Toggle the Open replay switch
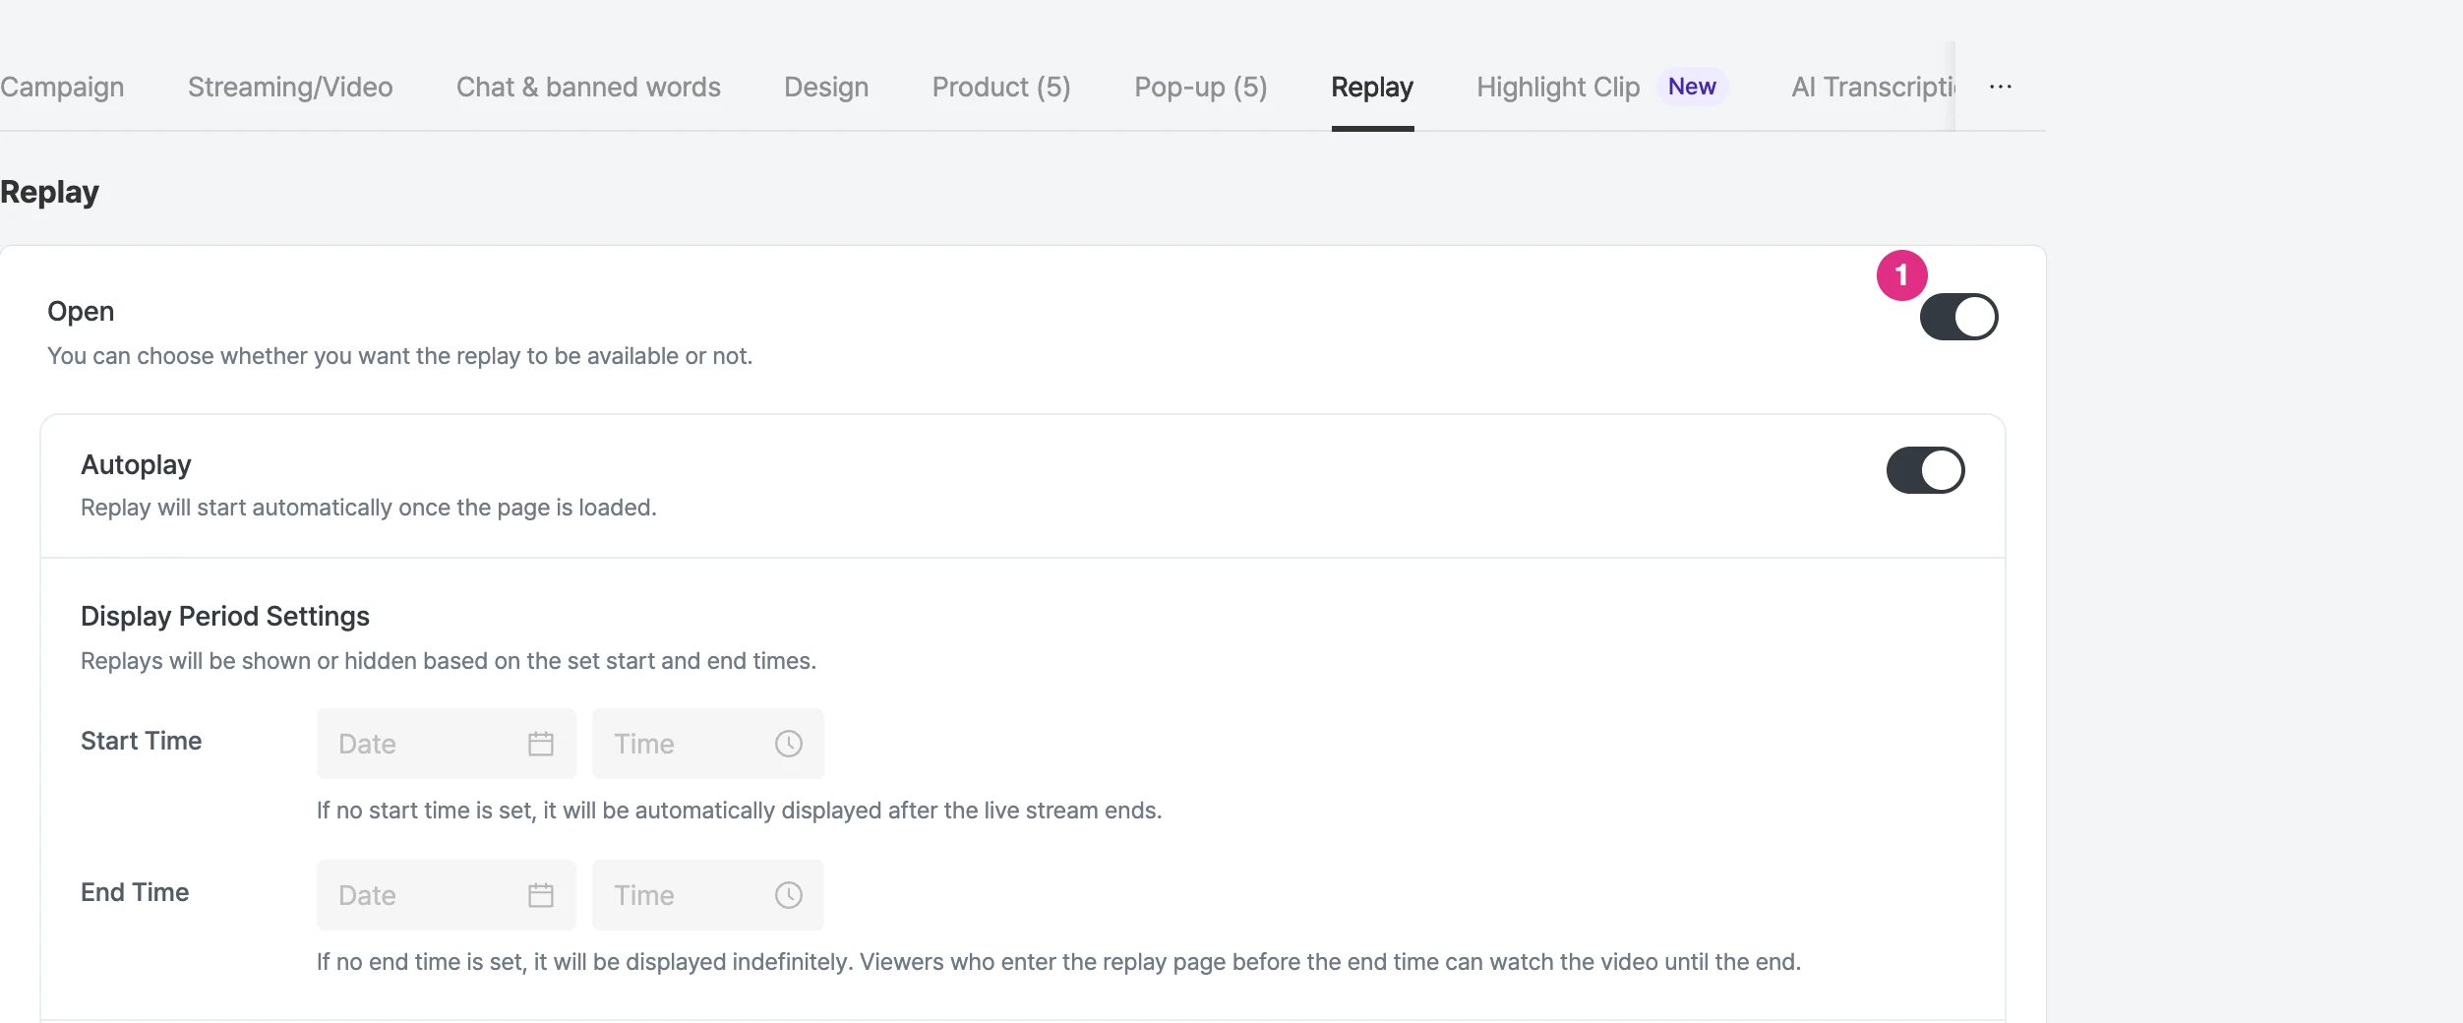Screen dimensions: 2463x1023 point(1958,317)
